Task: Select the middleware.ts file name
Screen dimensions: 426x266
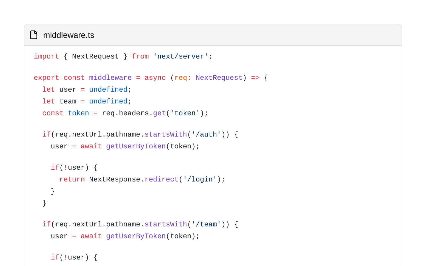Action: (x=69, y=35)
